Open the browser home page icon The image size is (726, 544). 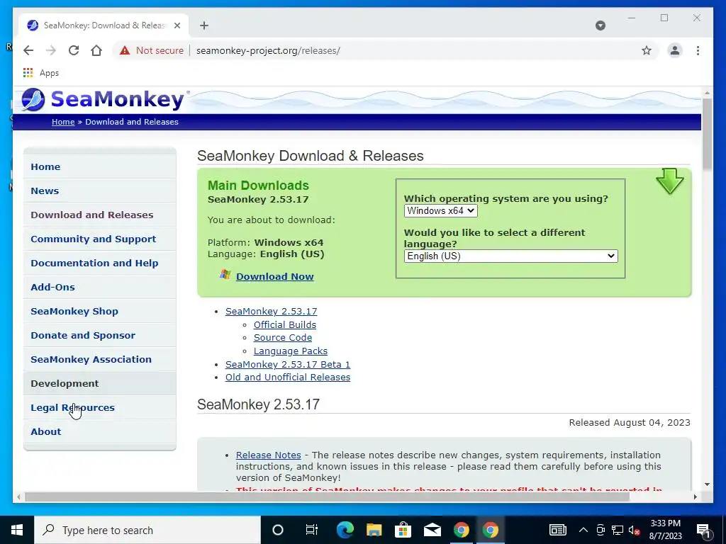(96, 50)
